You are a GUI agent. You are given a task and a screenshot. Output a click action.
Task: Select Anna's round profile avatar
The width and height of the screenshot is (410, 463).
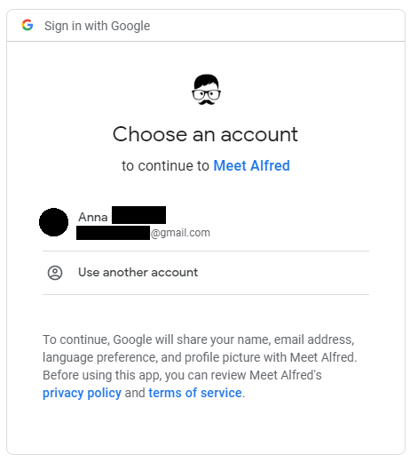[x=53, y=222]
